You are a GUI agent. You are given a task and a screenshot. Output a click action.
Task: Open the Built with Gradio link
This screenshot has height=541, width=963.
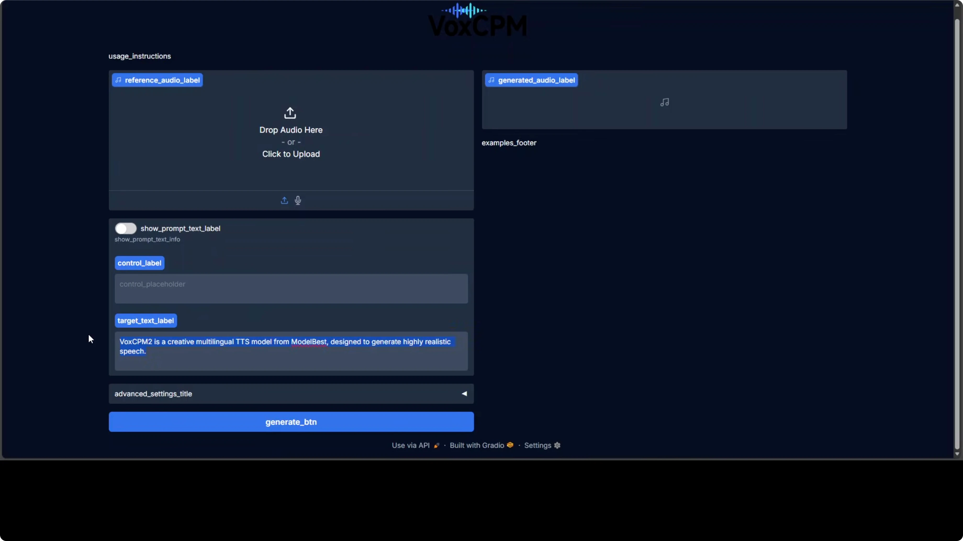click(477, 445)
